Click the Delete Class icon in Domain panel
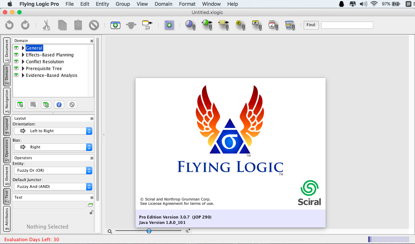This screenshot has height=244, width=415. pos(72,105)
